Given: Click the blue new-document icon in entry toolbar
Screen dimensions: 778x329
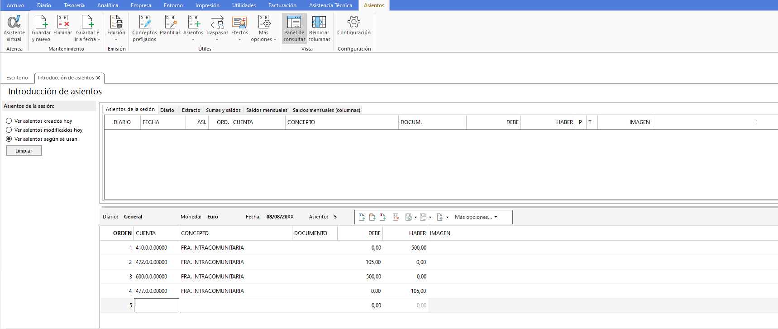Looking at the screenshot, I should point(362,217).
